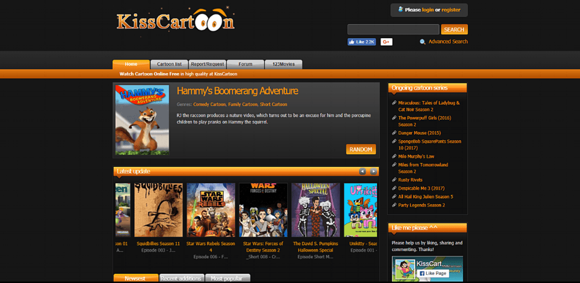
Task: Click the Hammy's Boomerang Adventure poster
Action: (142, 120)
